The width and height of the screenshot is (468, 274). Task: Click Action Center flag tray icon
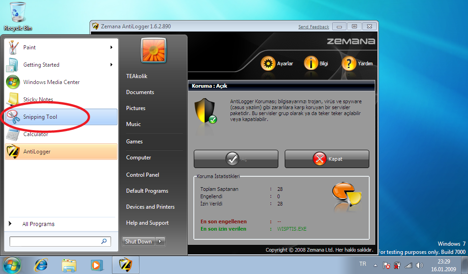pyautogui.click(x=387, y=265)
